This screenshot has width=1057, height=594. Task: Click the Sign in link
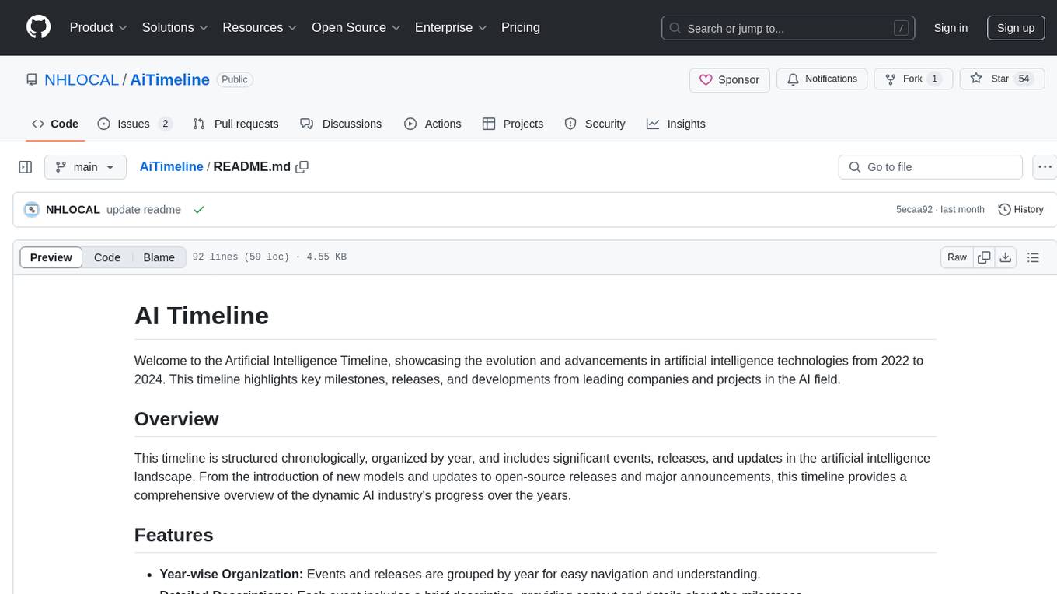[951, 28]
